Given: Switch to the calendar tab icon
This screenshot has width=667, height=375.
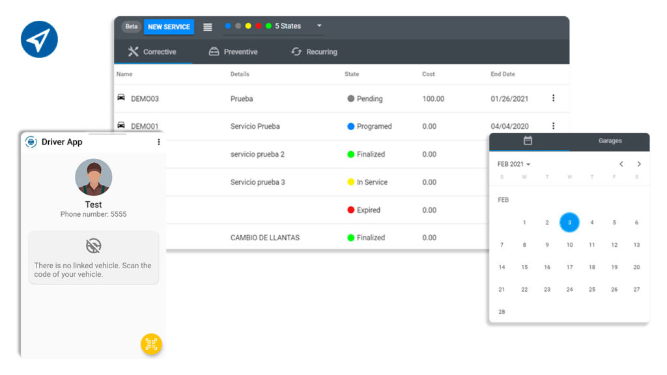Looking at the screenshot, I should (528, 141).
